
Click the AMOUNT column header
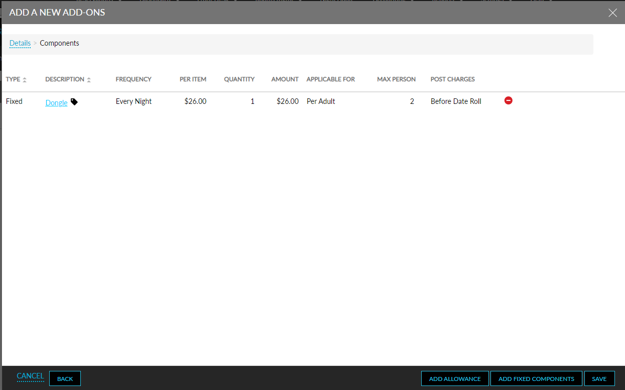click(285, 79)
